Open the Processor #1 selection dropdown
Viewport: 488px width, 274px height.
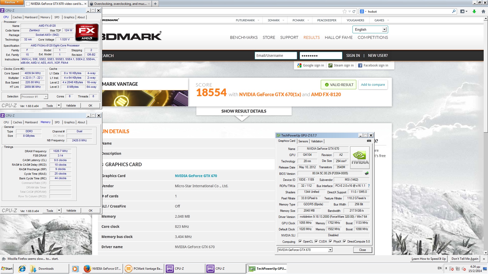coord(46,97)
